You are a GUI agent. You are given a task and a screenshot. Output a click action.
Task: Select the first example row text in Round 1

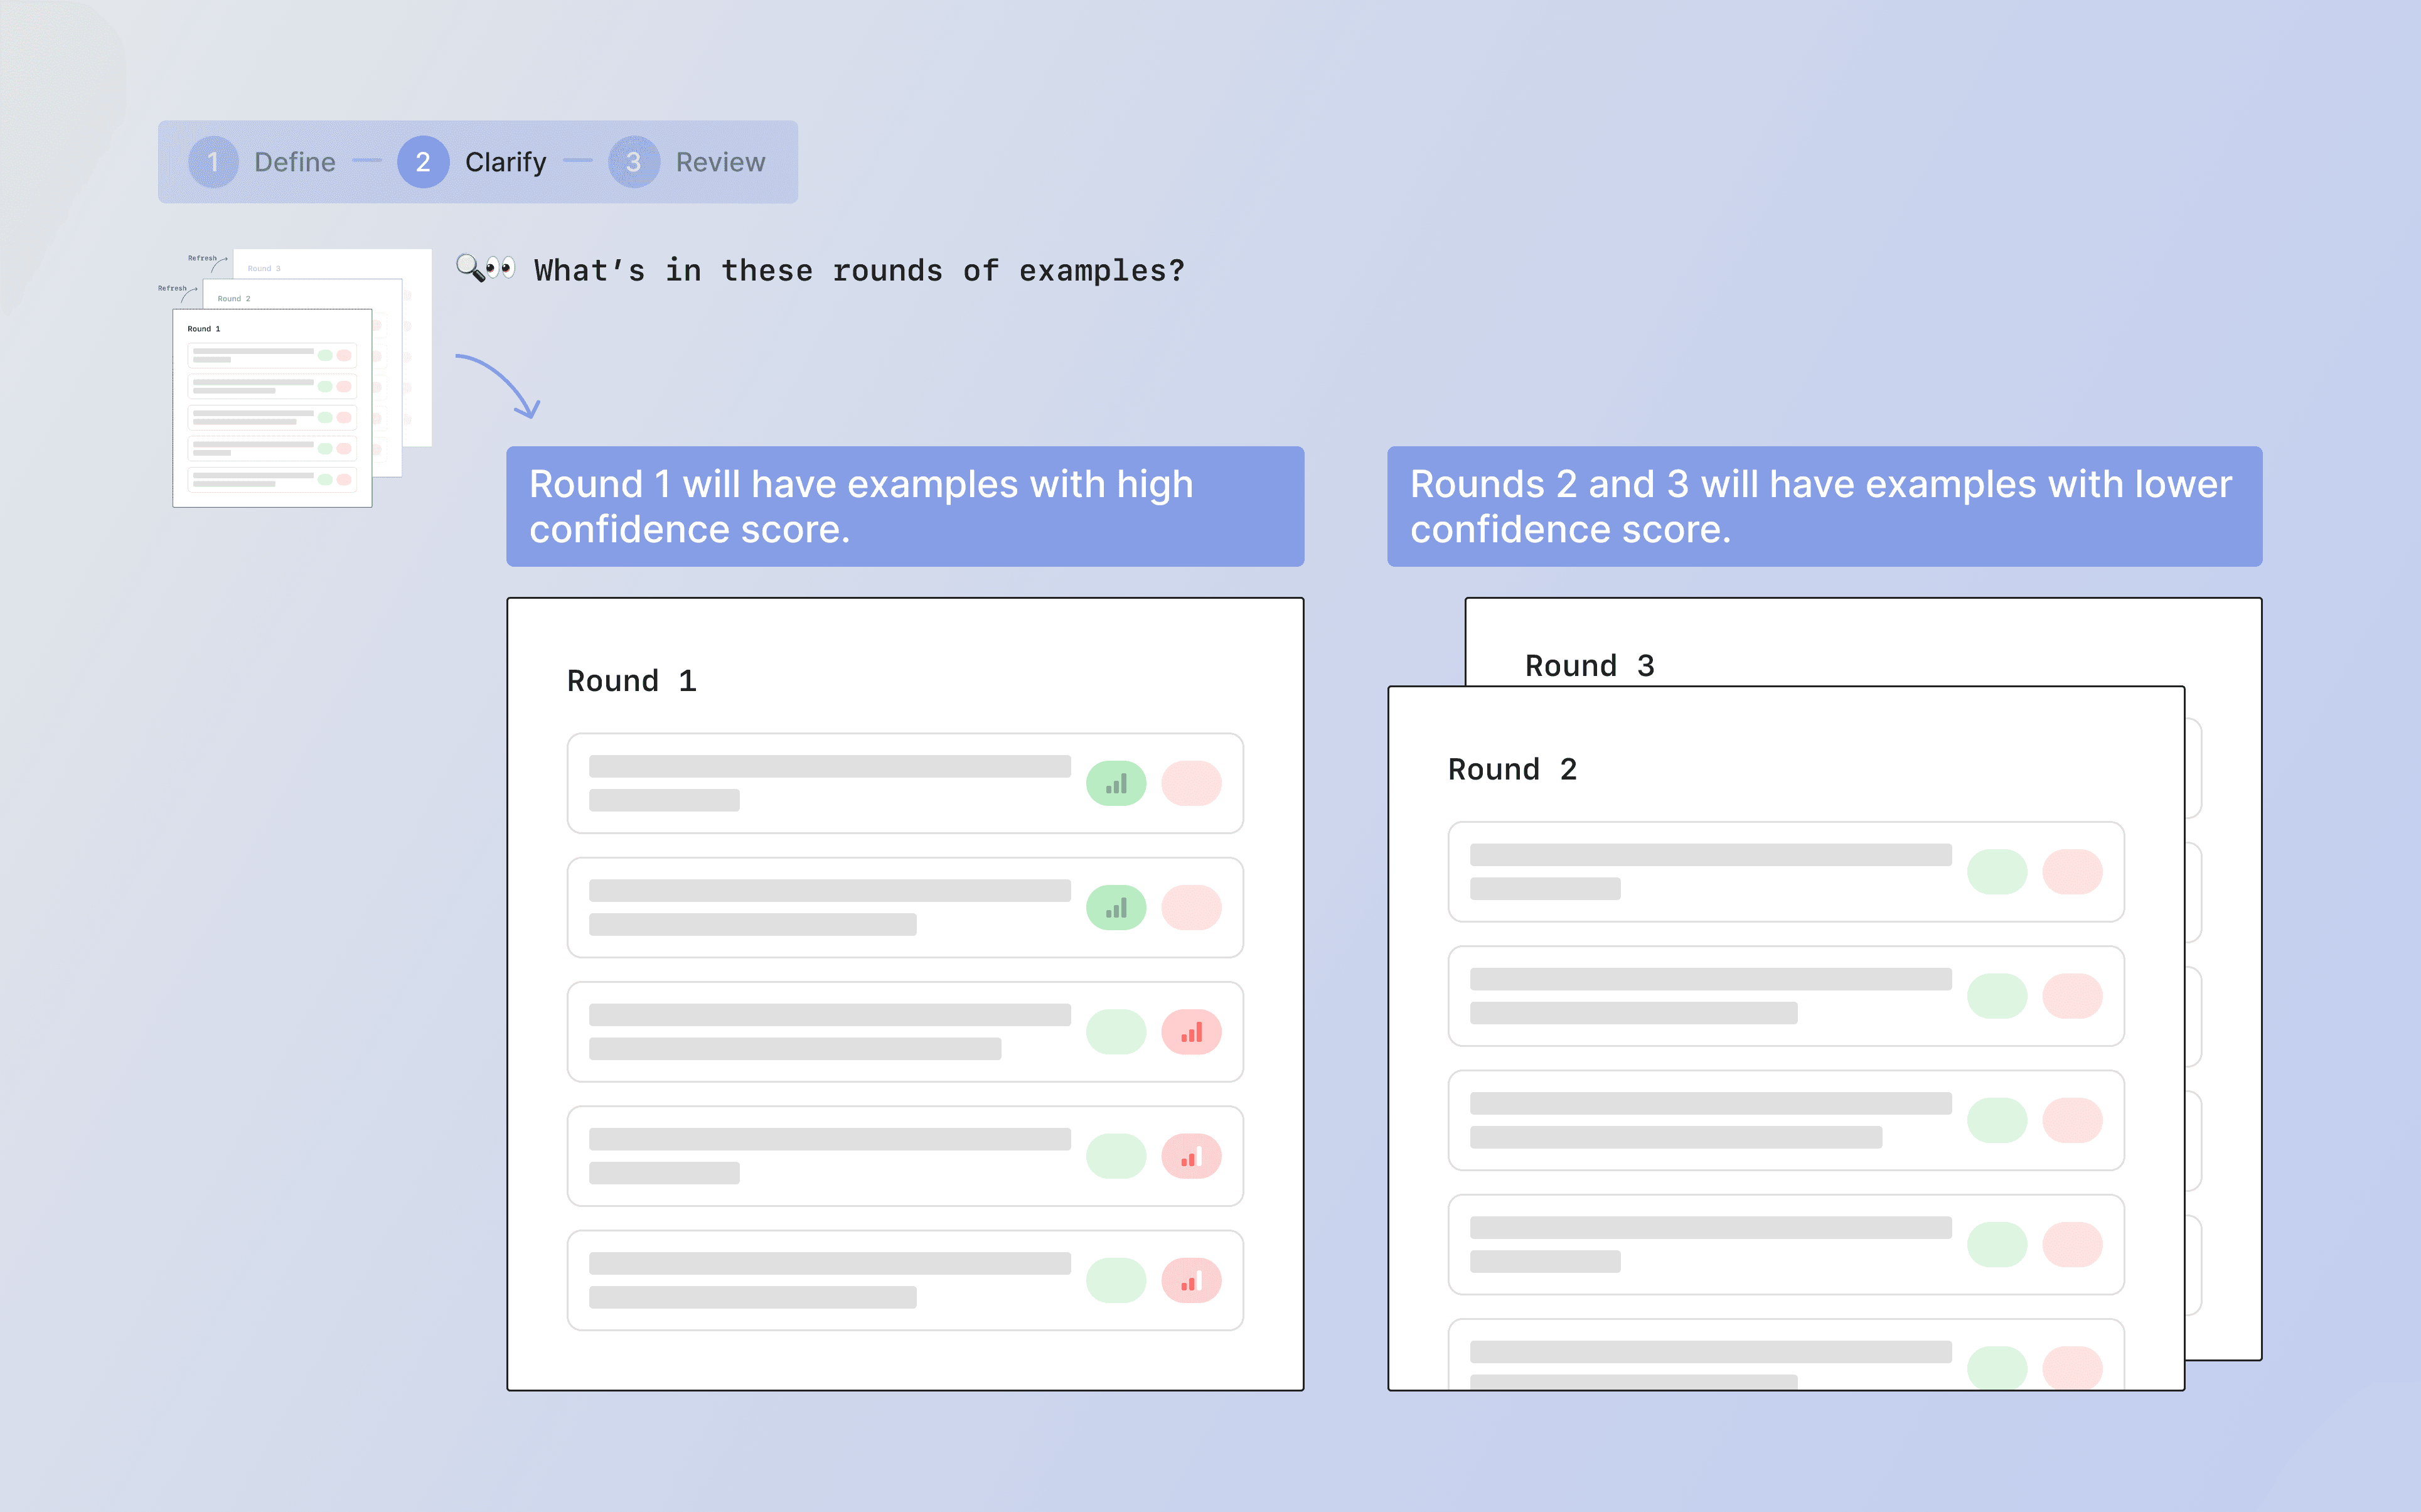coord(830,783)
